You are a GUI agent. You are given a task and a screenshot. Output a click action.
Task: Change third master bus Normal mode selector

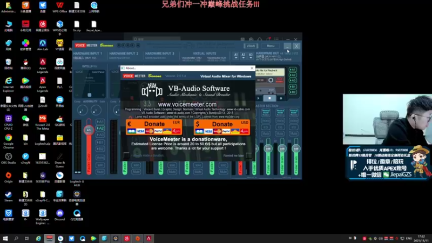click(x=294, y=112)
